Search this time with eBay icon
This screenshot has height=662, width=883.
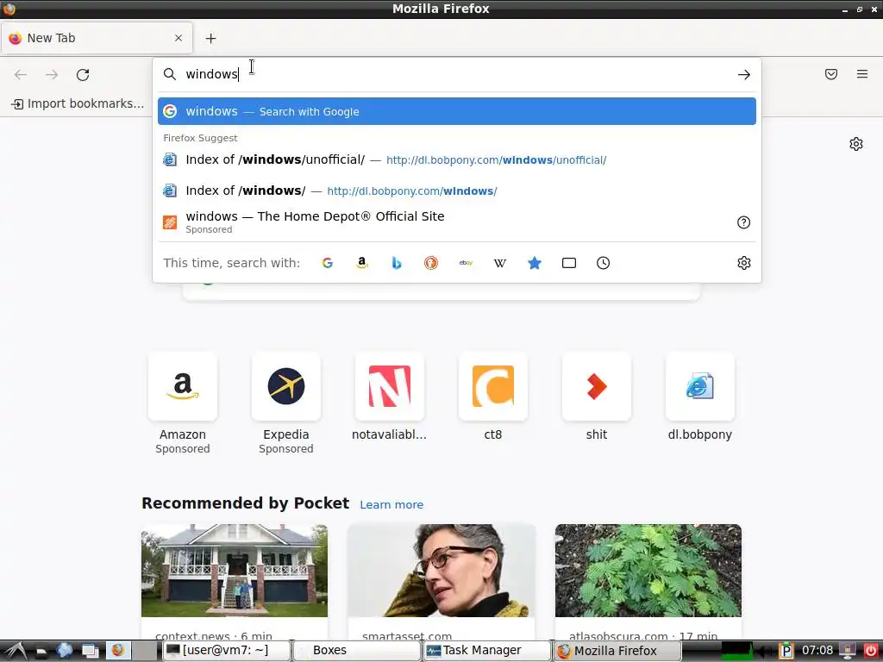(x=466, y=263)
